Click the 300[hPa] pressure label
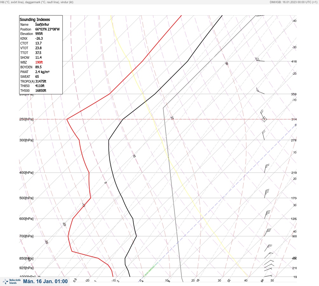The width and height of the screenshot is (319, 286). 26,140
